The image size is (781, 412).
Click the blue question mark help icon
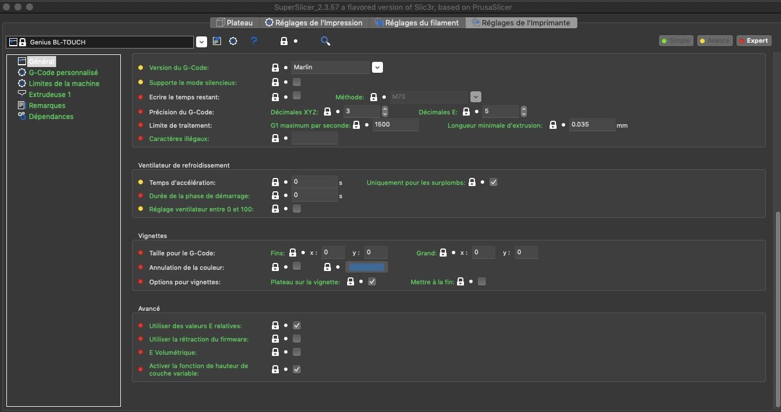(x=253, y=42)
